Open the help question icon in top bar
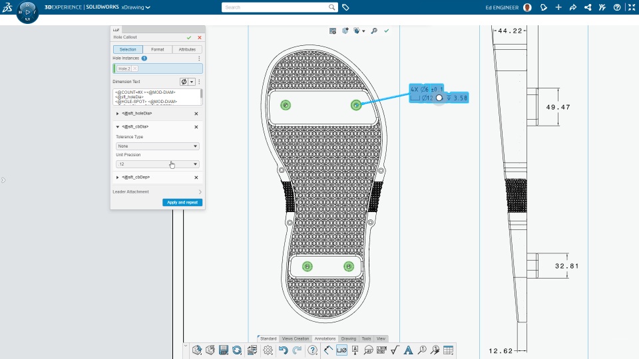639x359 pixels. coord(617,7)
